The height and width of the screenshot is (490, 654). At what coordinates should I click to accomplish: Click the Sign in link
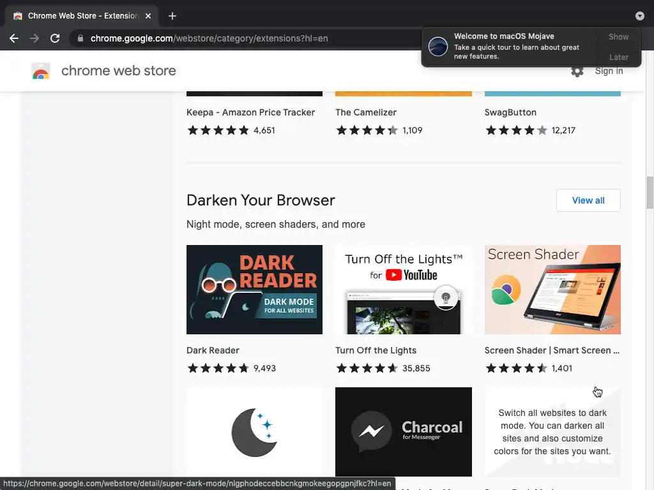tap(609, 71)
